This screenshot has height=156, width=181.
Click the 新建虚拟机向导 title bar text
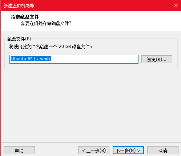pyautogui.click(x=19, y=6)
